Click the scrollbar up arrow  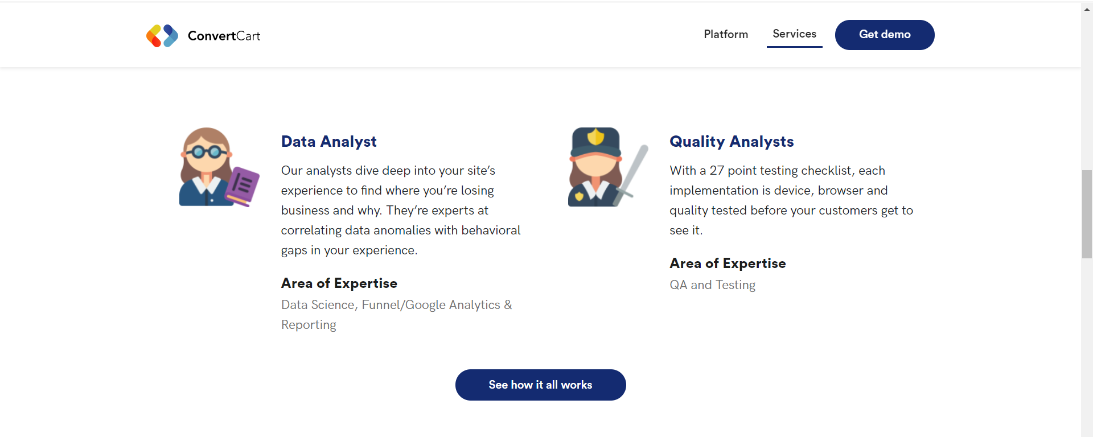(1087, 10)
